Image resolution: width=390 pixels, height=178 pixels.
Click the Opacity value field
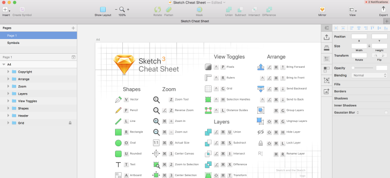coord(382,68)
